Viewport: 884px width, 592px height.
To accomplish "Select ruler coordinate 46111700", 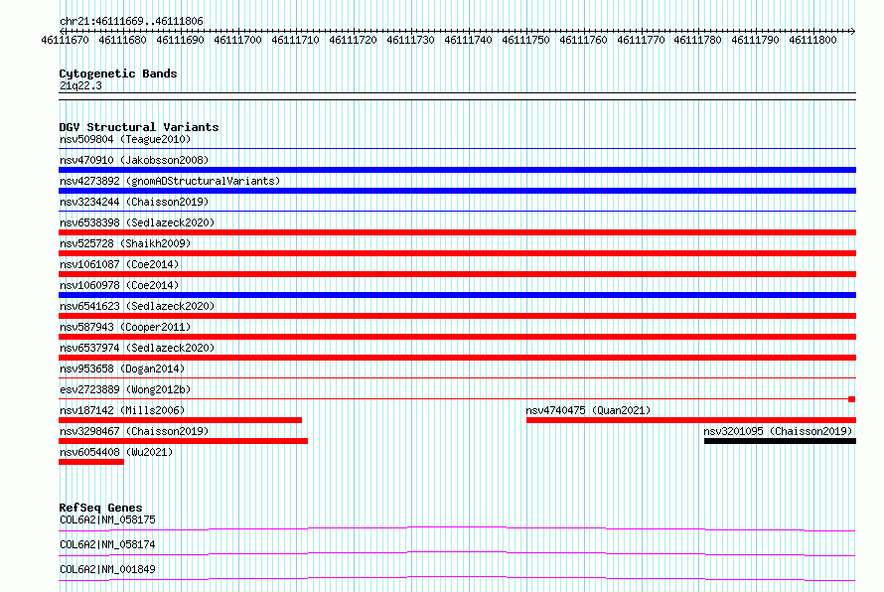I will pyautogui.click(x=238, y=40).
